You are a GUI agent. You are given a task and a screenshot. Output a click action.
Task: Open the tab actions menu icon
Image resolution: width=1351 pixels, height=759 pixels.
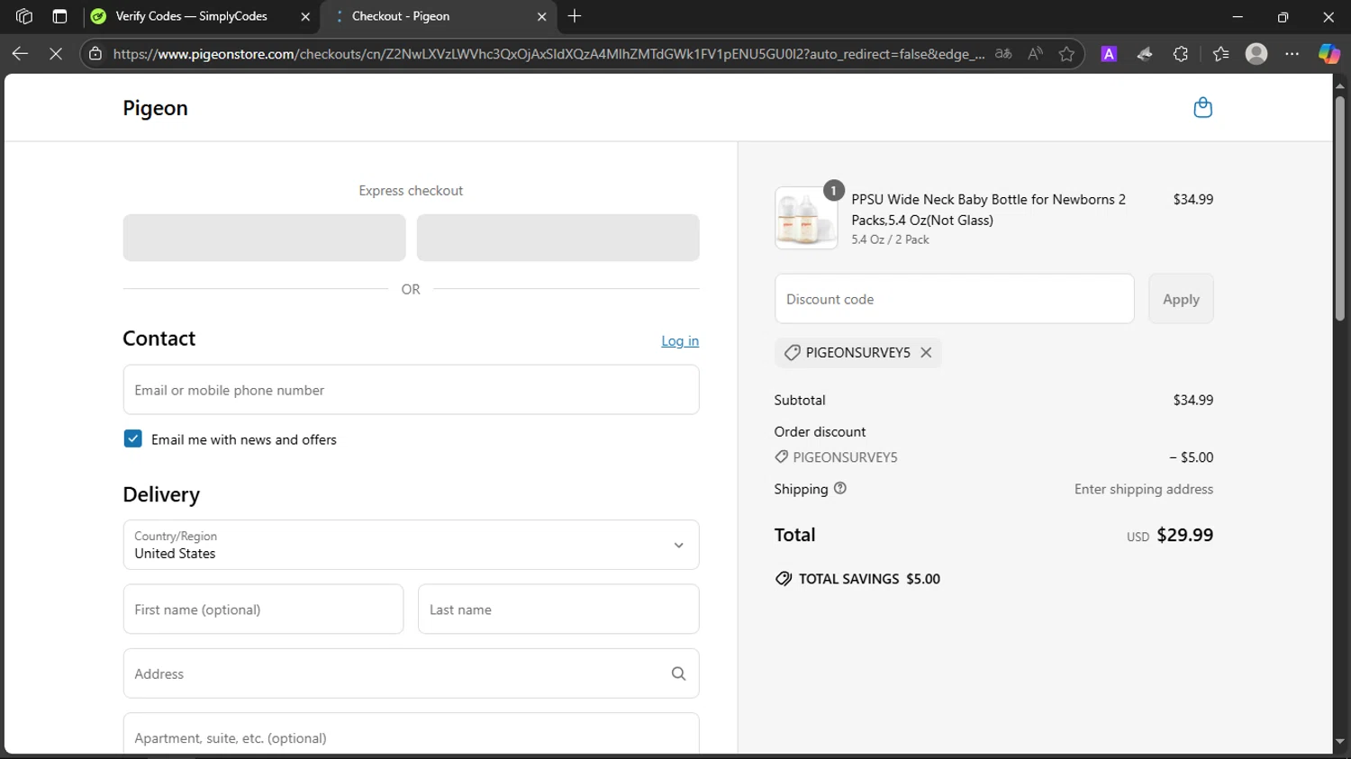[59, 16]
